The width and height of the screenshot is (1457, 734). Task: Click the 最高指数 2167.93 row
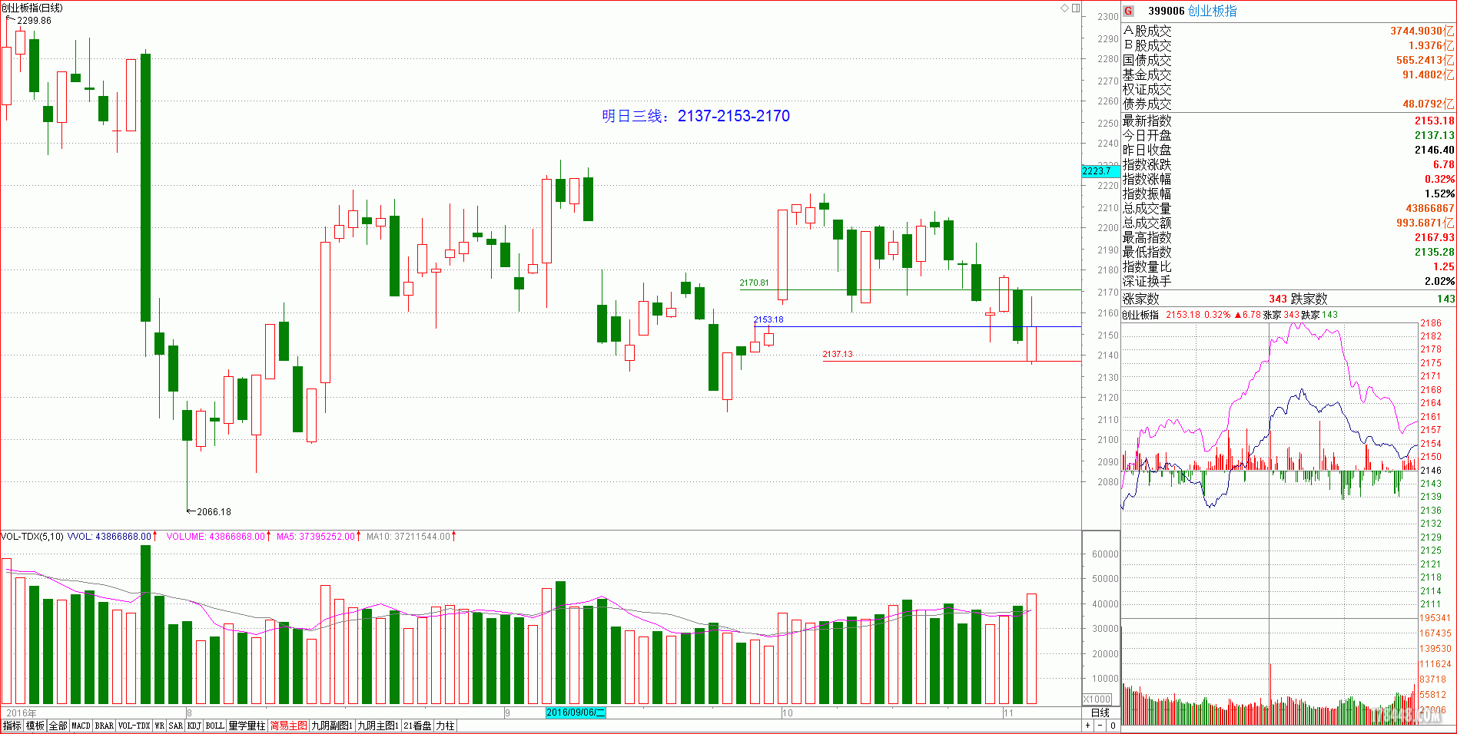tap(1288, 237)
